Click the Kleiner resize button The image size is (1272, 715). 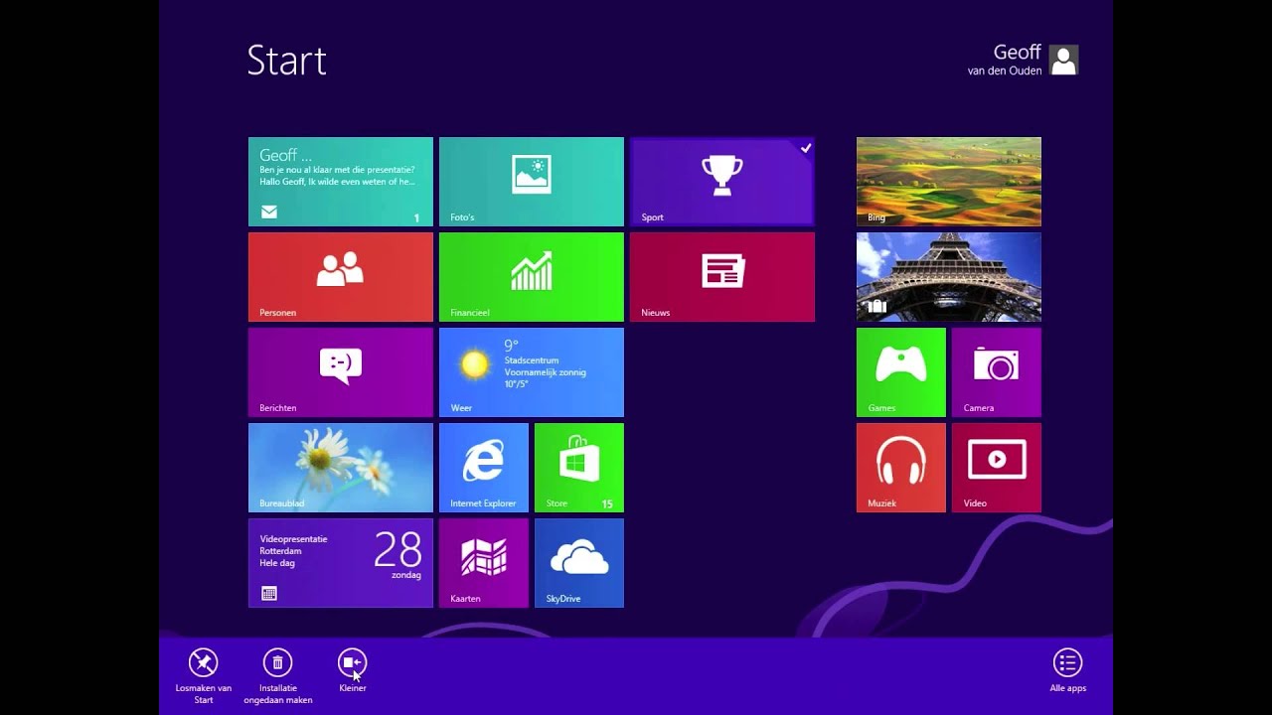(353, 670)
